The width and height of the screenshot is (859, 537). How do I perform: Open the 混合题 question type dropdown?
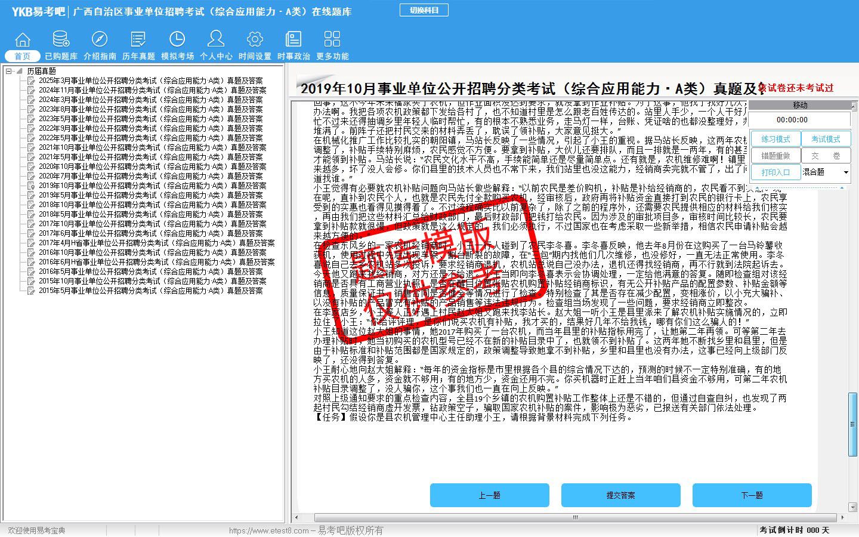[845, 172]
